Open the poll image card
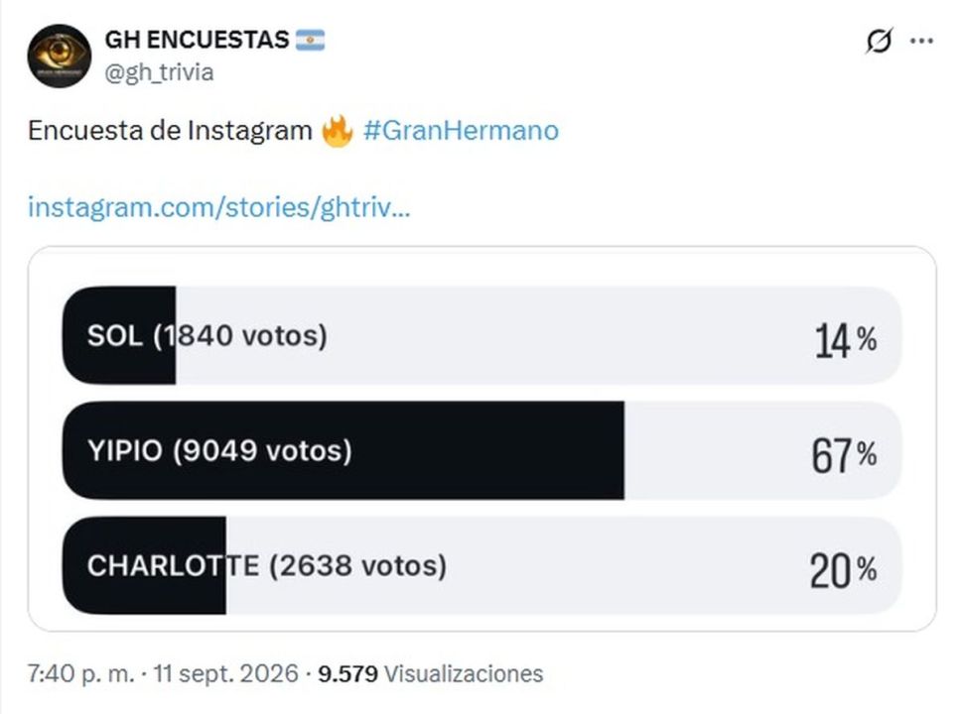Image resolution: width=963 pixels, height=714 pixels. (482, 438)
